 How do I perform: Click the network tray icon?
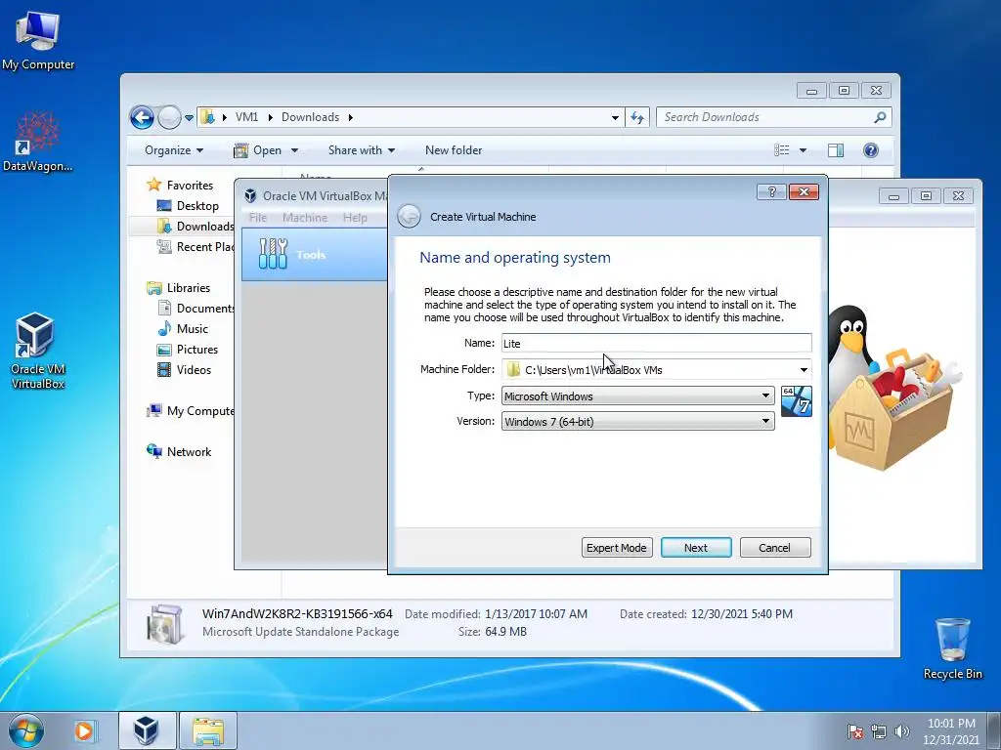879,731
